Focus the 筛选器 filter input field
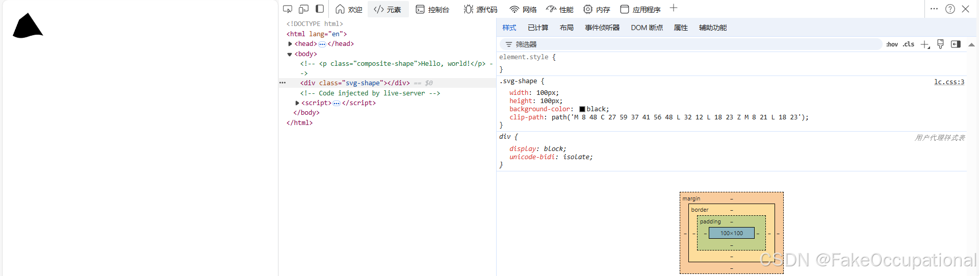The height and width of the screenshot is (276, 979). click(x=691, y=44)
